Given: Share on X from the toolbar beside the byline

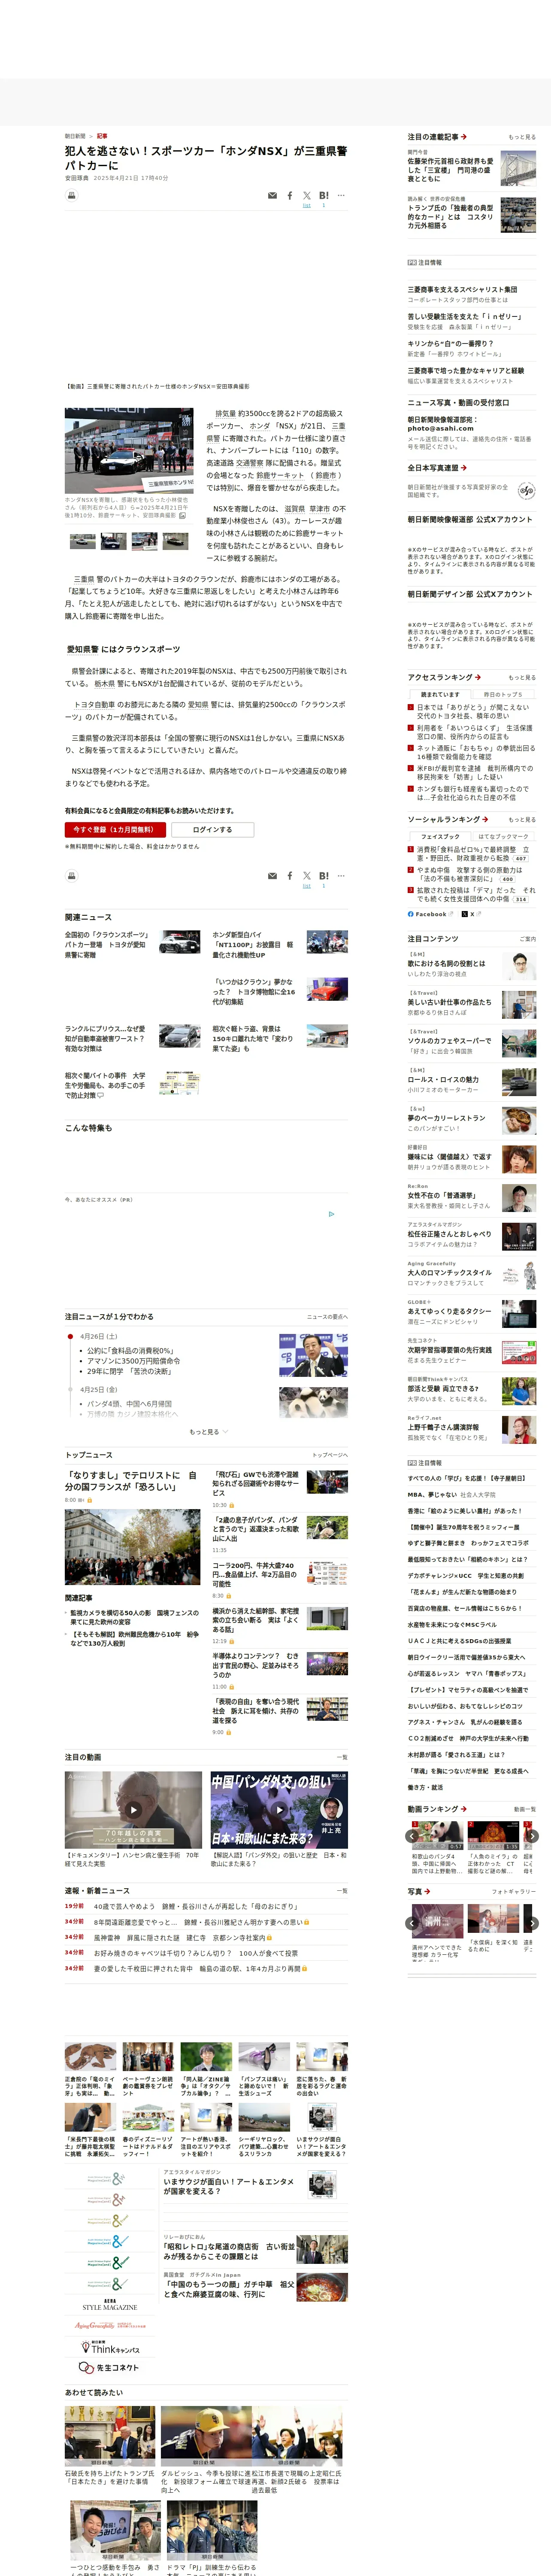Looking at the screenshot, I should pos(307,196).
